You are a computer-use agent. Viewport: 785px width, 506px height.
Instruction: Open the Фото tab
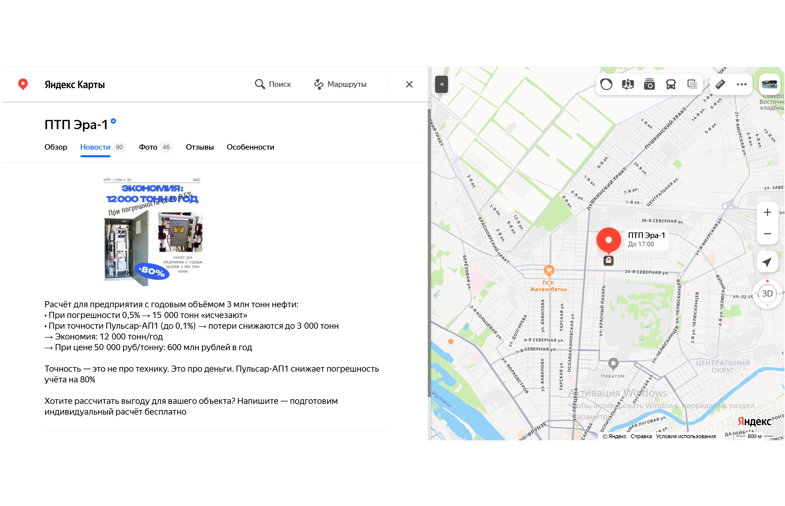pos(148,147)
